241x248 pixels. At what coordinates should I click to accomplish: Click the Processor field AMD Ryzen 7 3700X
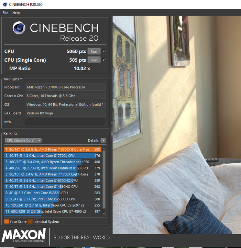[65, 87]
